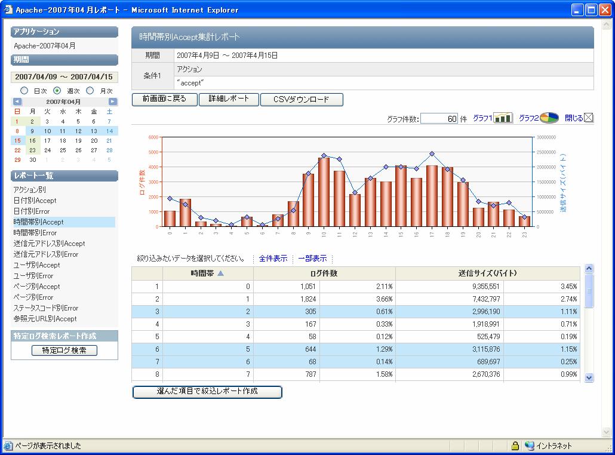Go to next month in calendar
615x455 pixels.
coord(112,102)
